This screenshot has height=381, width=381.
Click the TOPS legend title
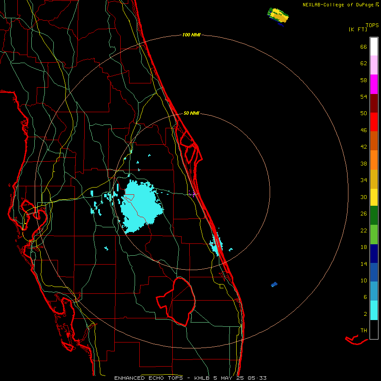coord(372,25)
